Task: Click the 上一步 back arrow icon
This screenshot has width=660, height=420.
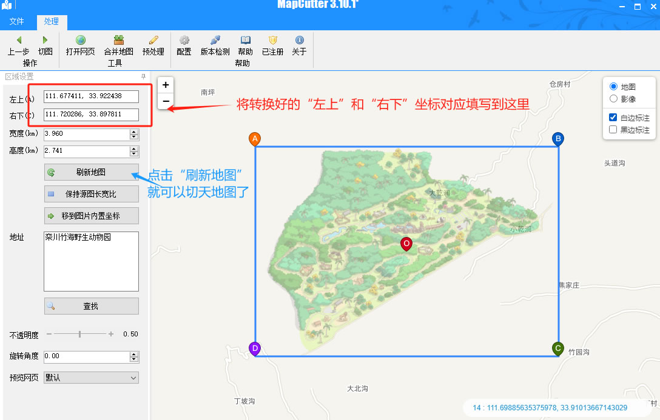Action: 19,40
